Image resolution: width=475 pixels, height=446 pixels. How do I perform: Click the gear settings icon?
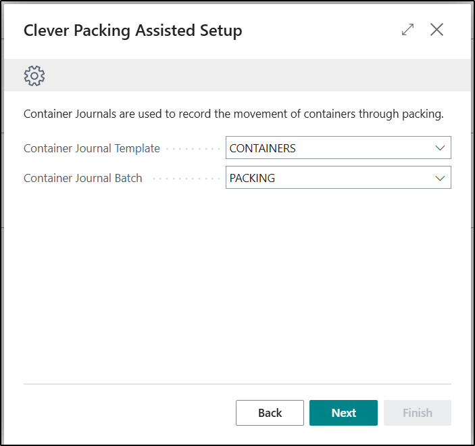point(34,75)
